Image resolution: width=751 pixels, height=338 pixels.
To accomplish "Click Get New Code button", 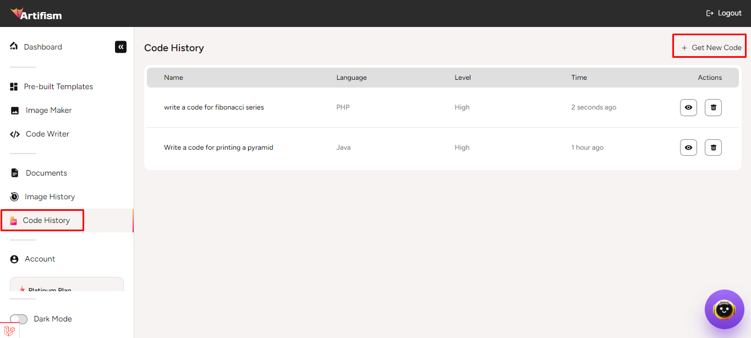I will coord(711,48).
